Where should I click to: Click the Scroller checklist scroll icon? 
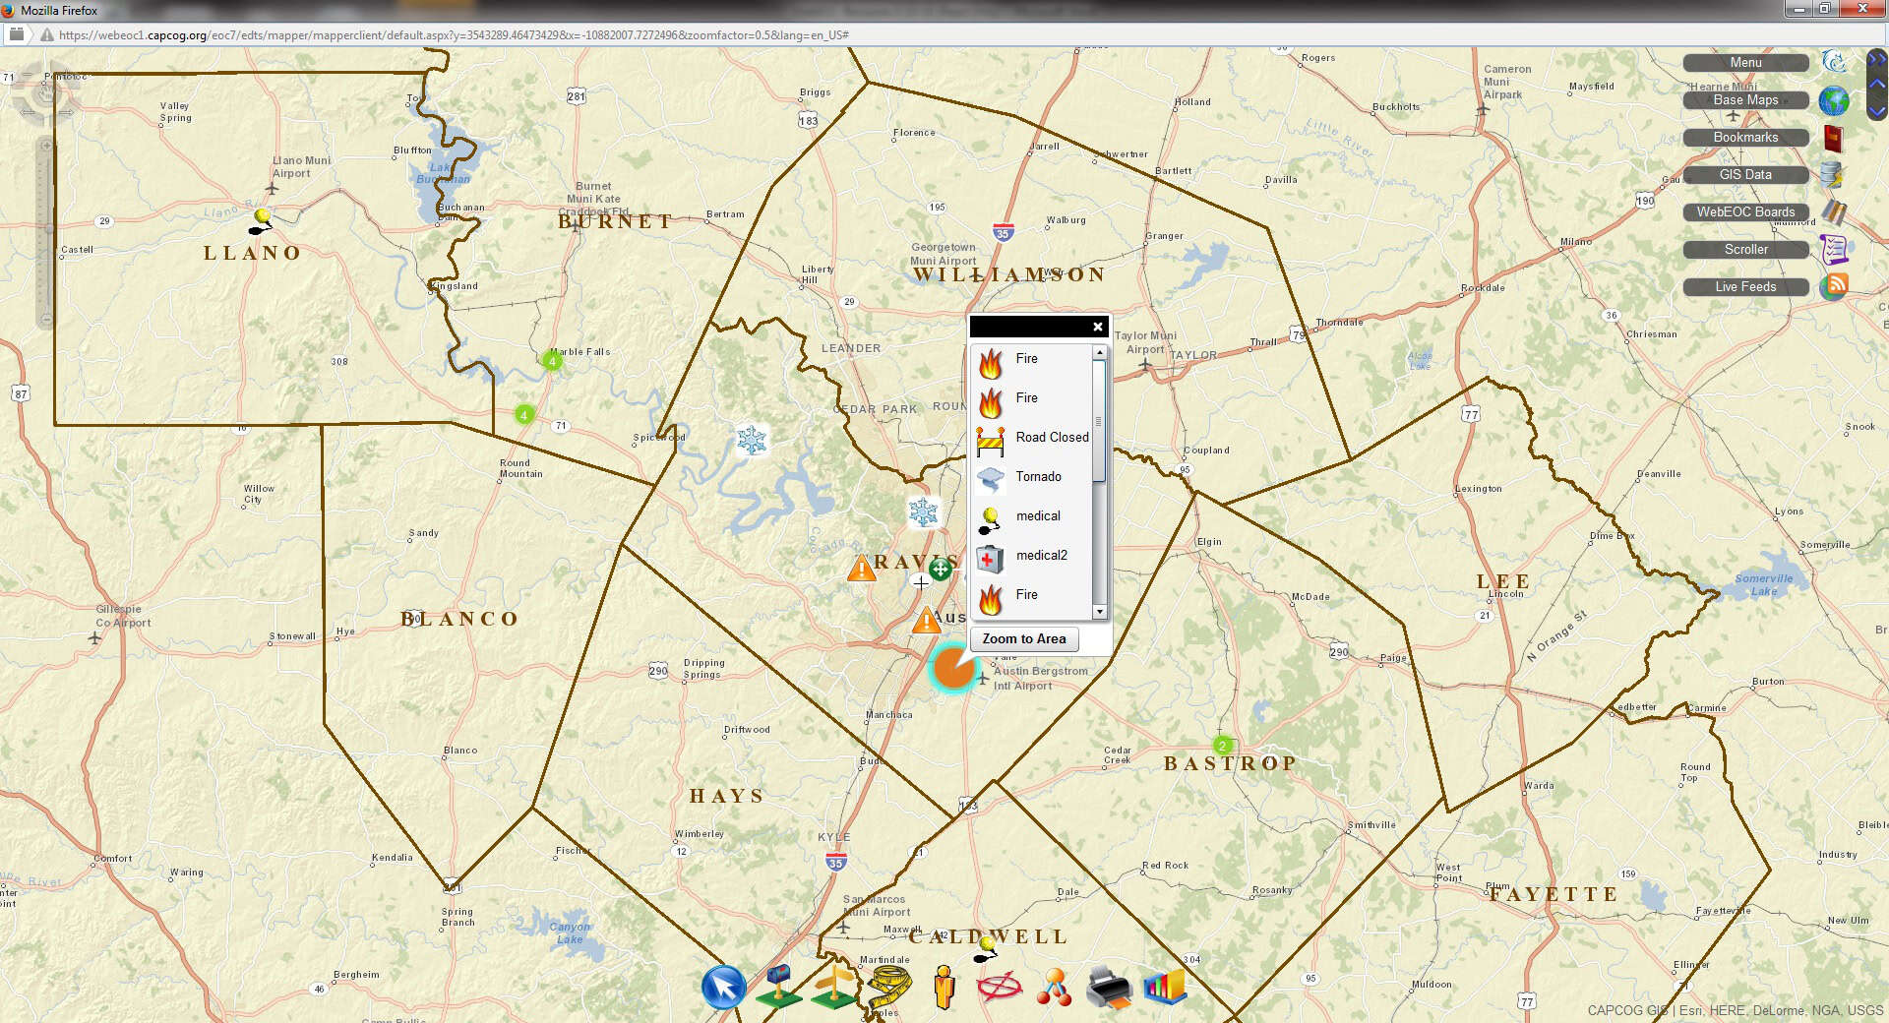[x=1834, y=250]
